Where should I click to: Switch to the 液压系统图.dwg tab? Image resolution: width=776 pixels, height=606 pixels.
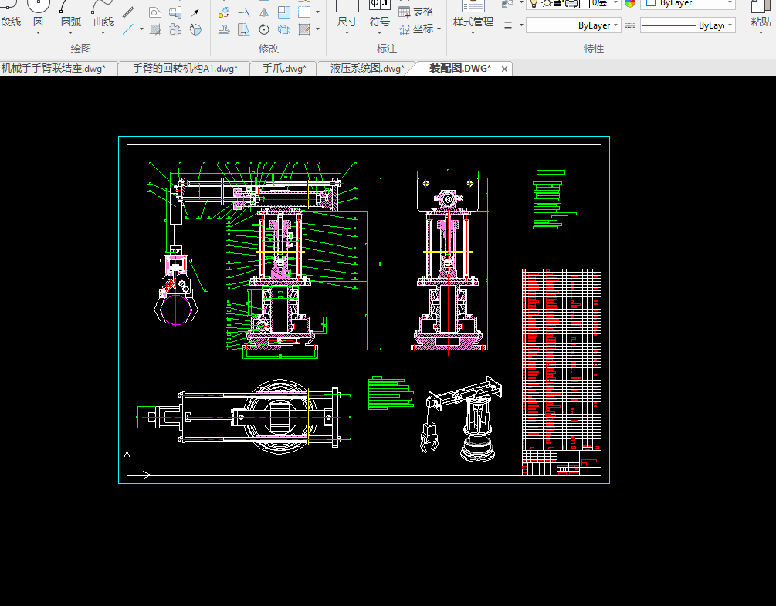pos(367,69)
